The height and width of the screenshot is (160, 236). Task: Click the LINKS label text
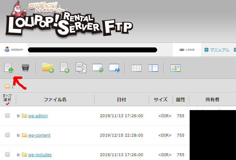tap(190, 50)
